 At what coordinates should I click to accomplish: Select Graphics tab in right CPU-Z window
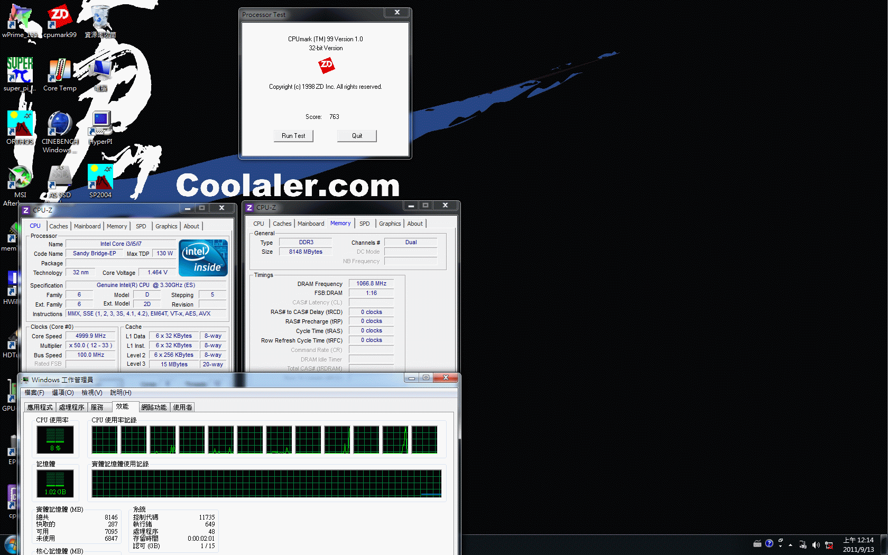[x=390, y=224]
